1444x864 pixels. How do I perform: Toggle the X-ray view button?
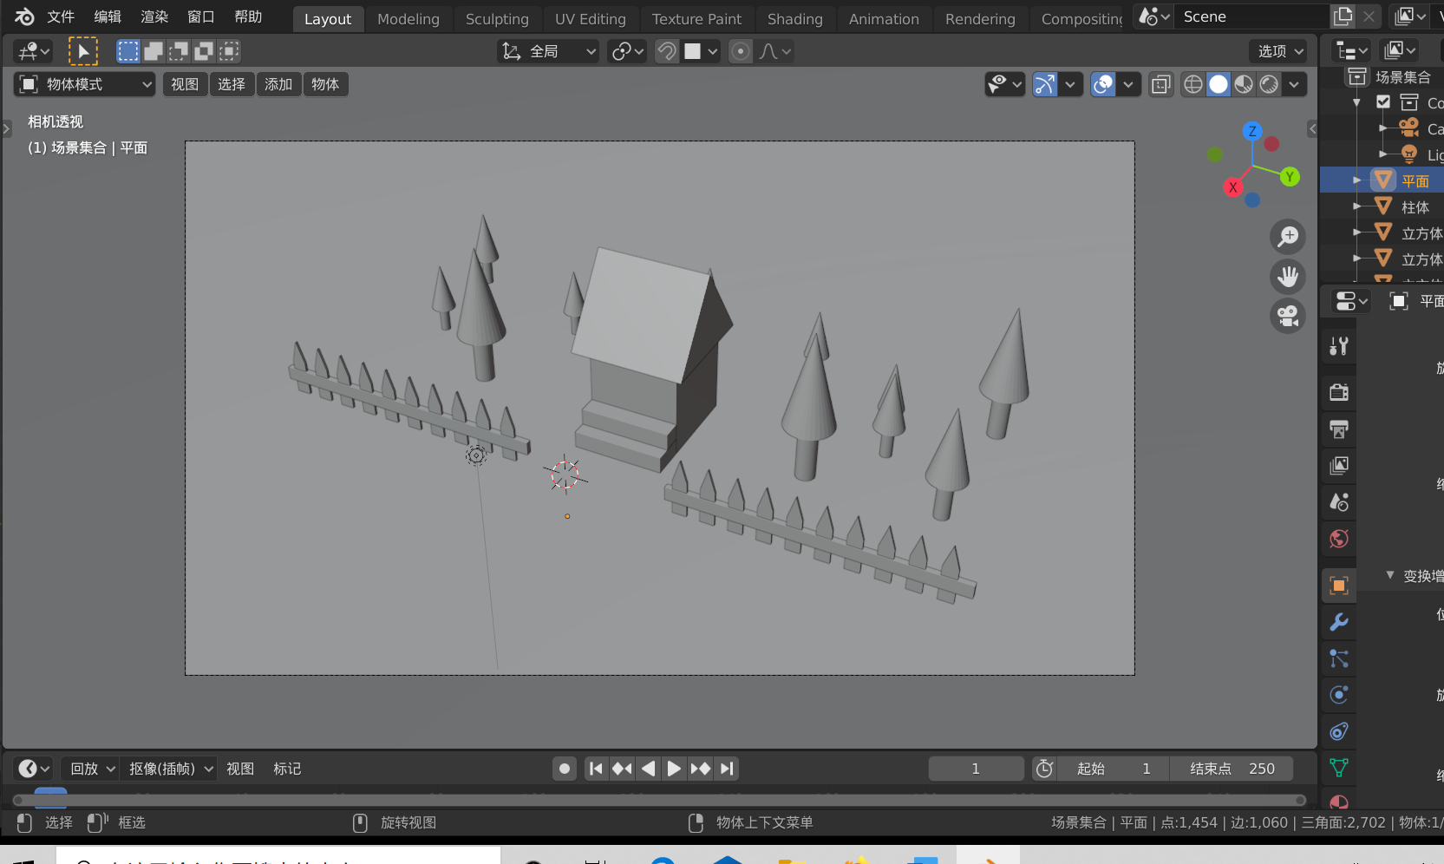1160,84
